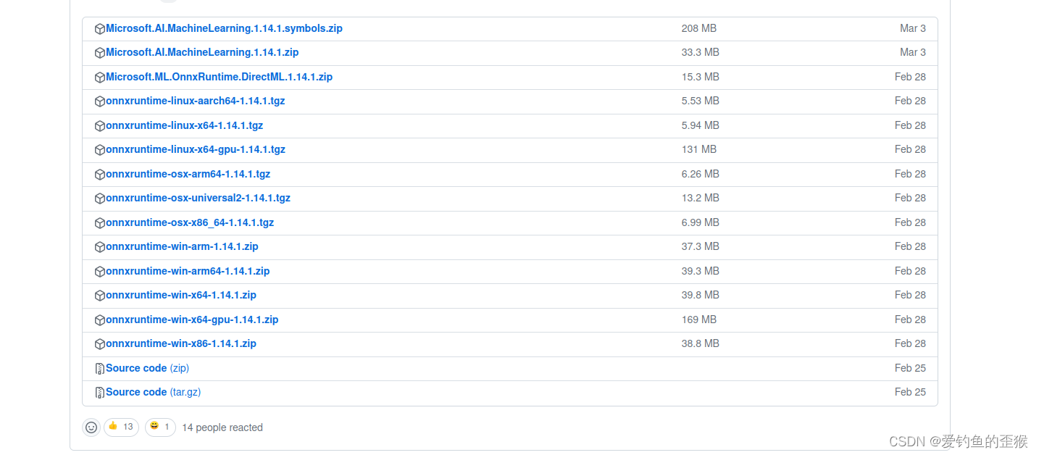1039x455 pixels.
Task: Click package icon beside onnxruntime-linux-x64-1.14.1.tgz
Action: click(x=100, y=126)
